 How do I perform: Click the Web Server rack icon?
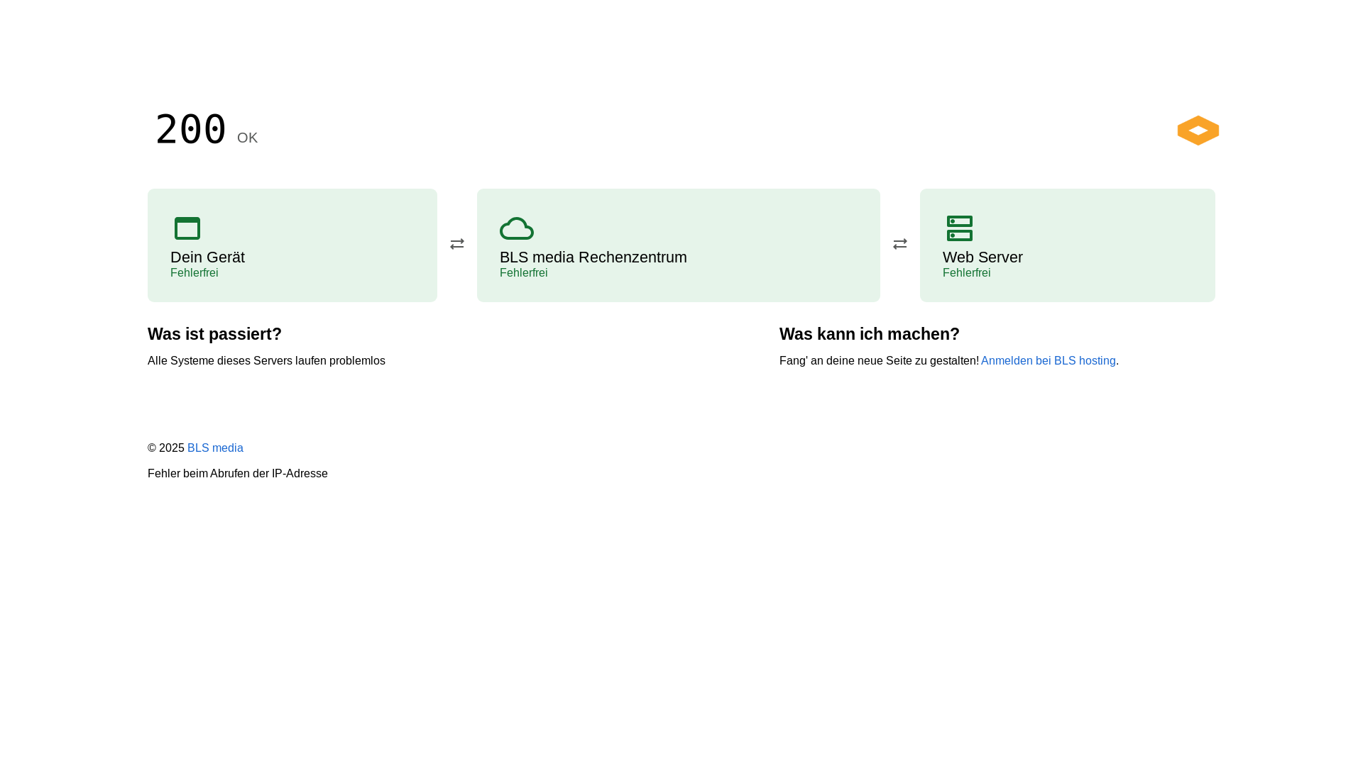960,228
